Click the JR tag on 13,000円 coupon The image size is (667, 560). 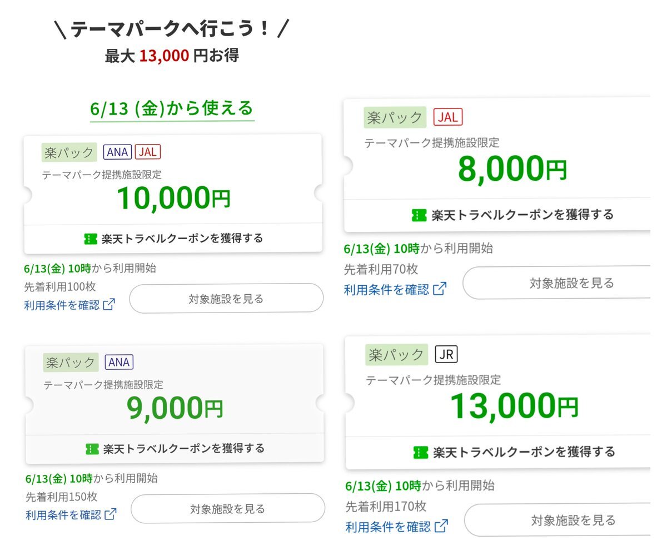[x=446, y=354]
